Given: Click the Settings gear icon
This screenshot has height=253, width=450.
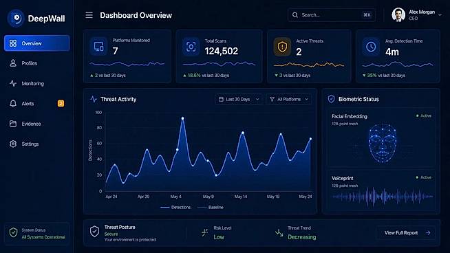Looking at the screenshot, I should pyautogui.click(x=13, y=144).
